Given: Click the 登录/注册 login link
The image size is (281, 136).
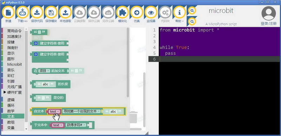Looking at the screenshot, I should [268, 23].
